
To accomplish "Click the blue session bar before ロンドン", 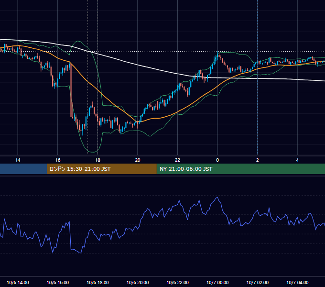I will coord(23,169).
